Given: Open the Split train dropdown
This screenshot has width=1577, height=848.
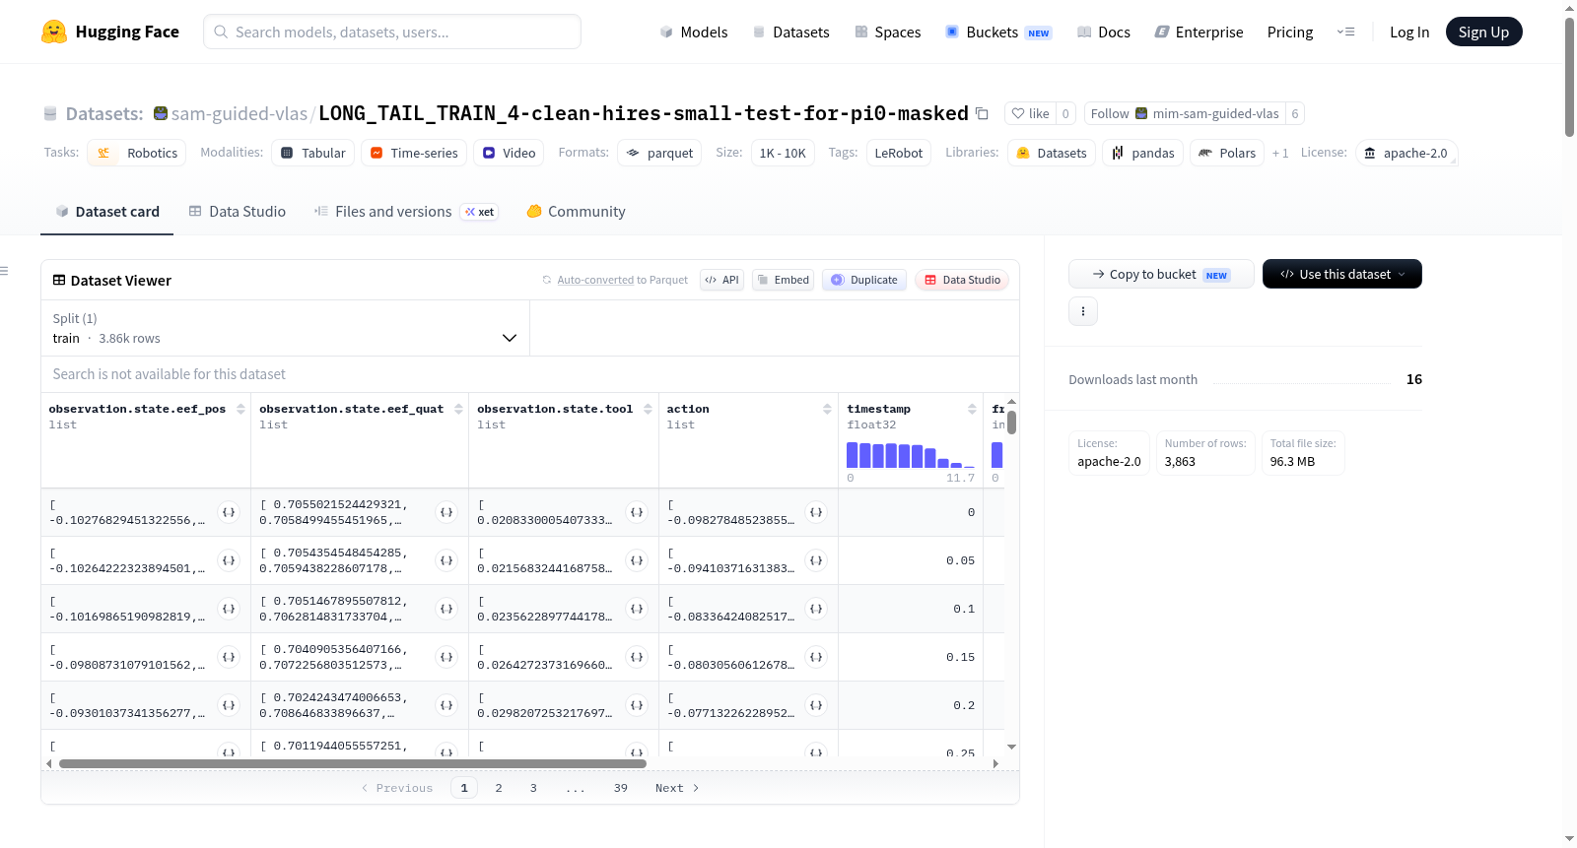Looking at the screenshot, I should [285, 328].
